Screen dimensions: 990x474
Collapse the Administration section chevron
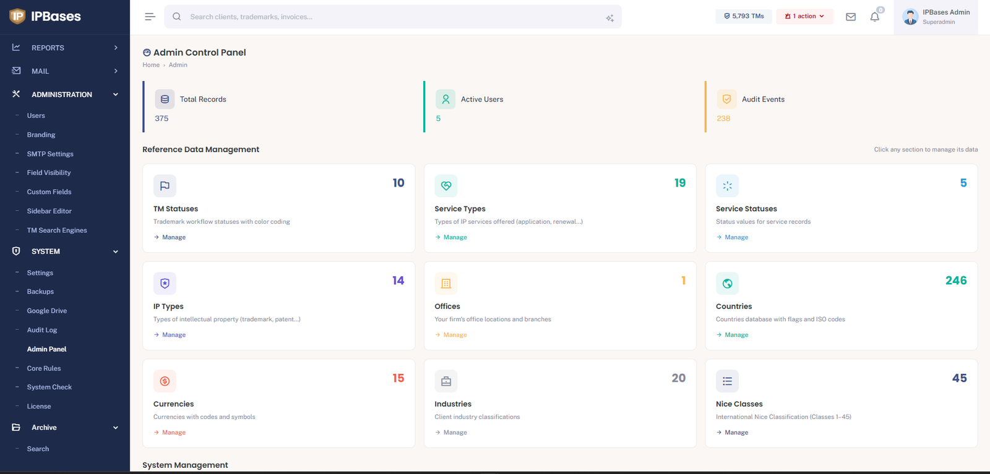(x=116, y=95)
